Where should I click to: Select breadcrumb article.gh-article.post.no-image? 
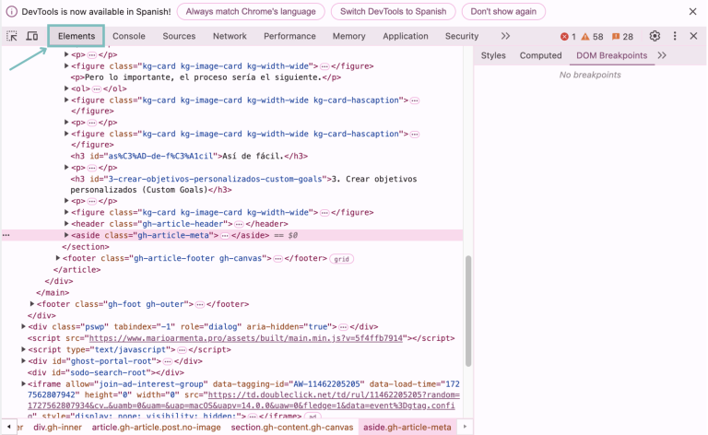(x=156, y=427)
